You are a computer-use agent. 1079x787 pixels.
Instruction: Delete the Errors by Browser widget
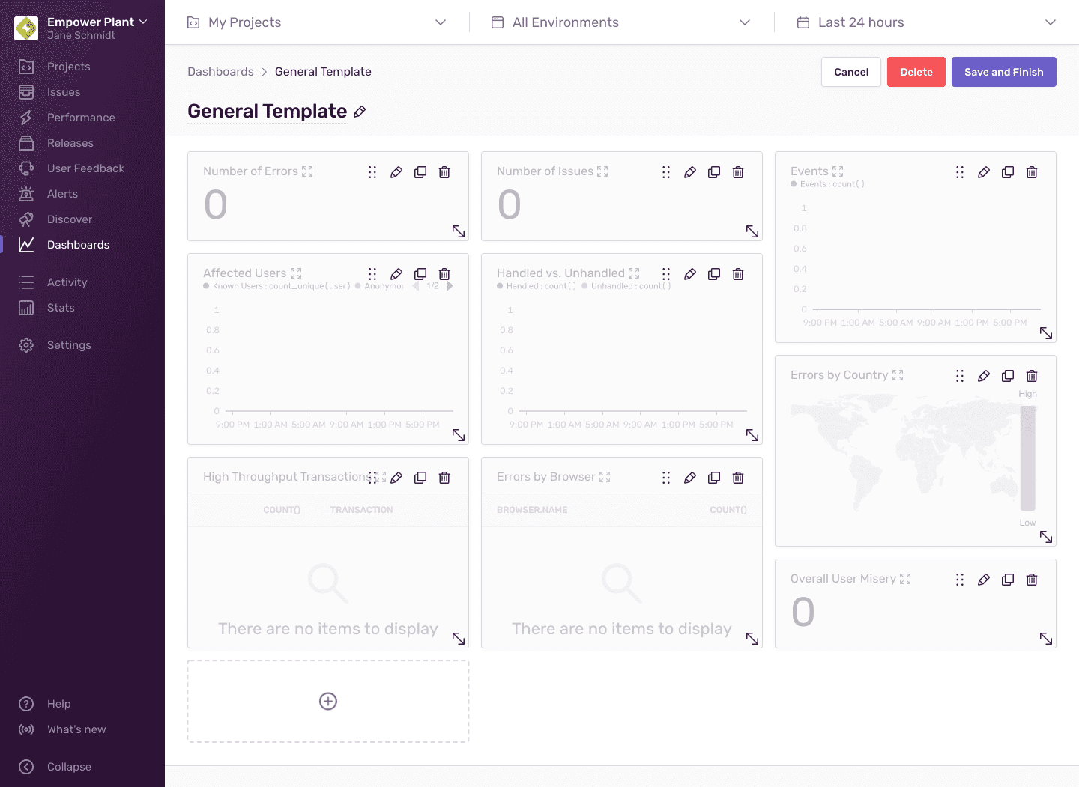(x=738, y=478)
